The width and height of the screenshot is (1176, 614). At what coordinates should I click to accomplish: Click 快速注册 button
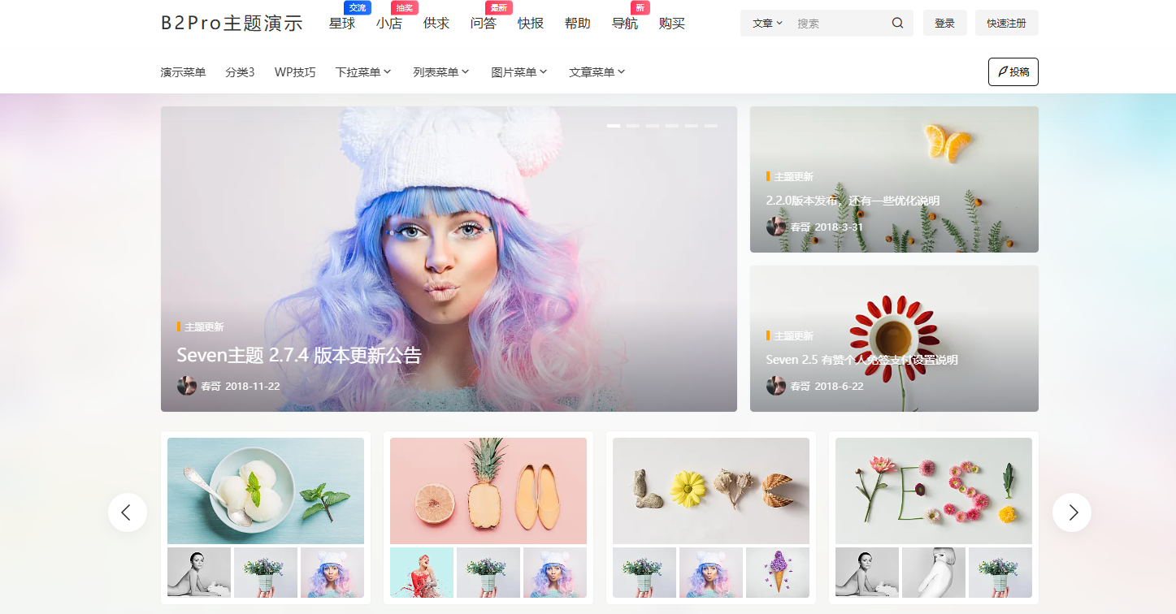tap(1007, 24)
